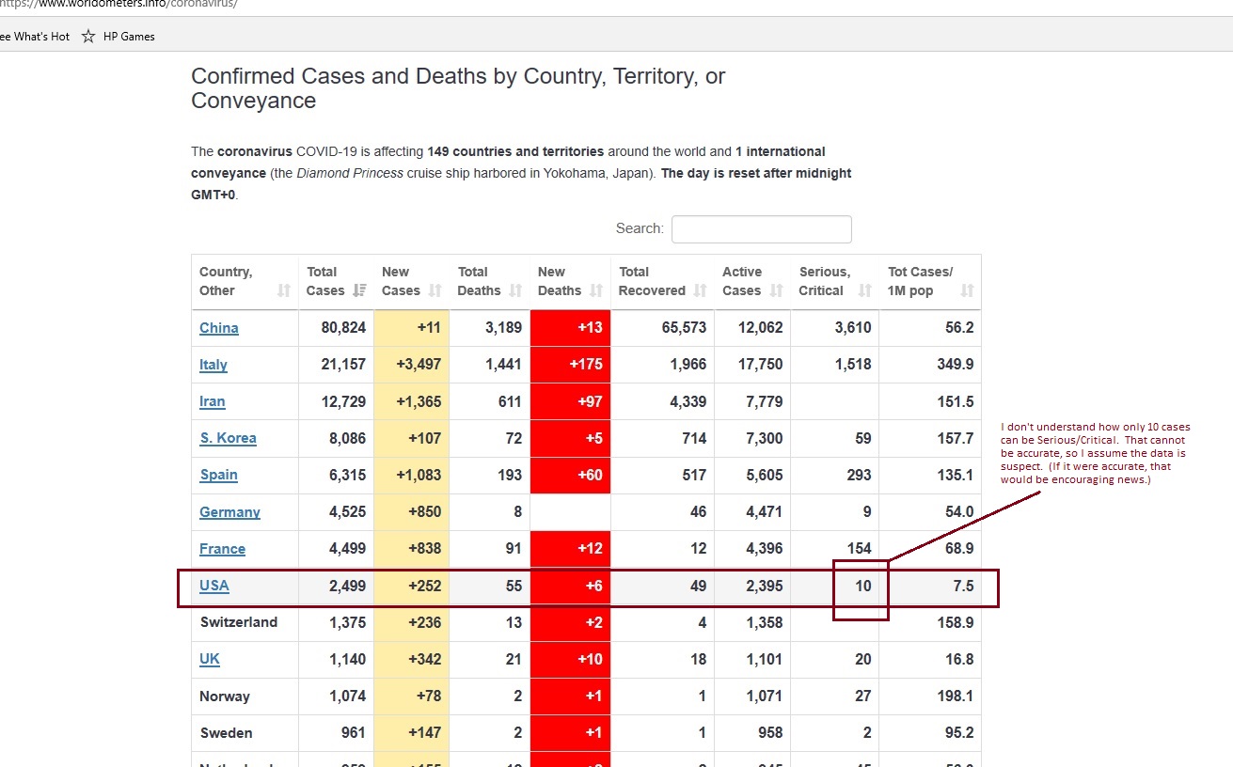This screenshot has height=767, width=1233.
Task: Click the Total Cases sort arrow icon
Action: (x=359, y=291)
